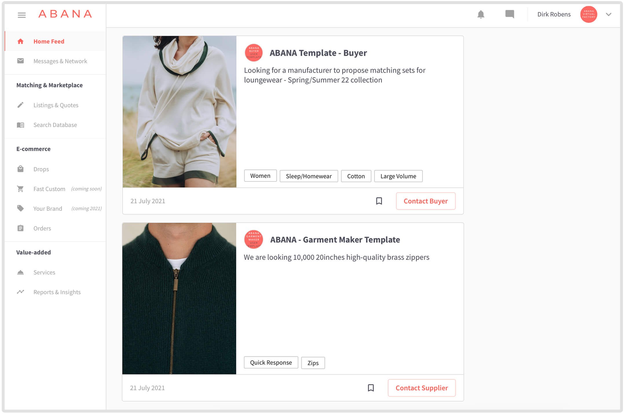Select the Quick Response tag
627x414 pixels.
pyautogui.click(x=271, y=362)
